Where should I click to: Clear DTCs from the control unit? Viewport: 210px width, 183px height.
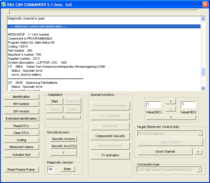point(21,133)
